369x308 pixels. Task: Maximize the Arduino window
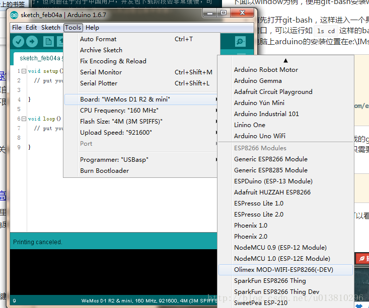click(x=224, y=13)
